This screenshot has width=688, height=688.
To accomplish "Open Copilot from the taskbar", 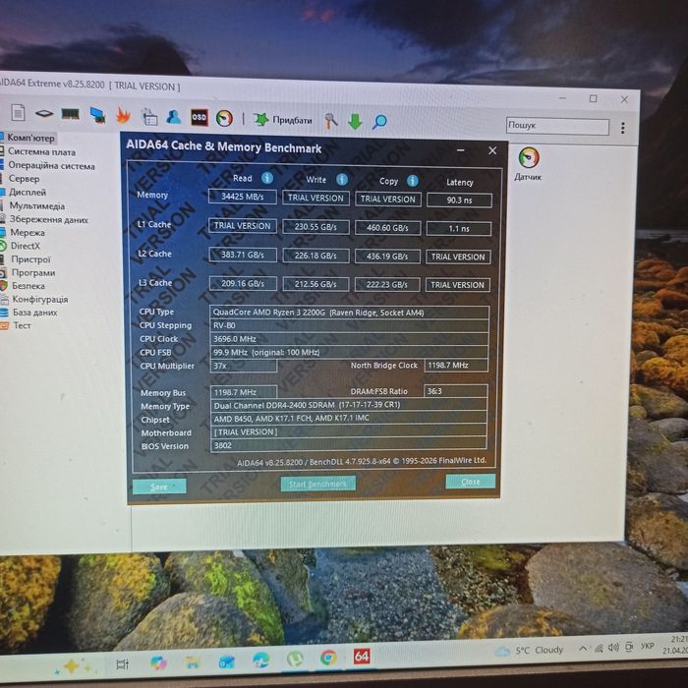I will (158, 663).
